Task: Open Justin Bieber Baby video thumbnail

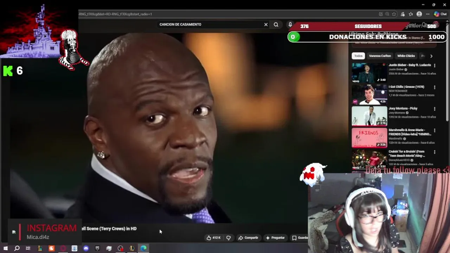Action: [369, 73]
